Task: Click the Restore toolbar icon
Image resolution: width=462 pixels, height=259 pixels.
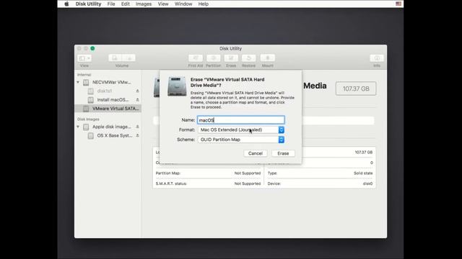Action: pos(248,58)
